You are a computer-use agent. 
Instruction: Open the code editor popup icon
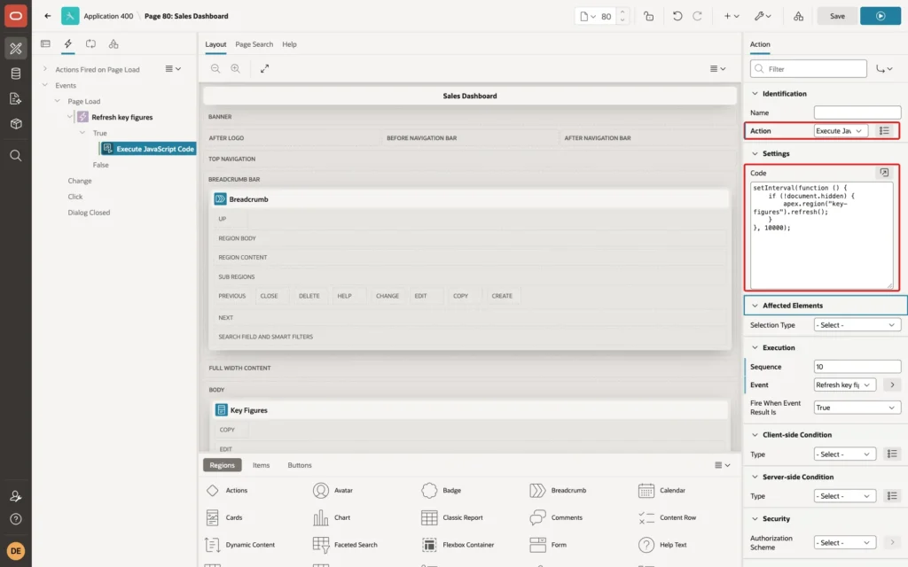click(x=884, y=173)
